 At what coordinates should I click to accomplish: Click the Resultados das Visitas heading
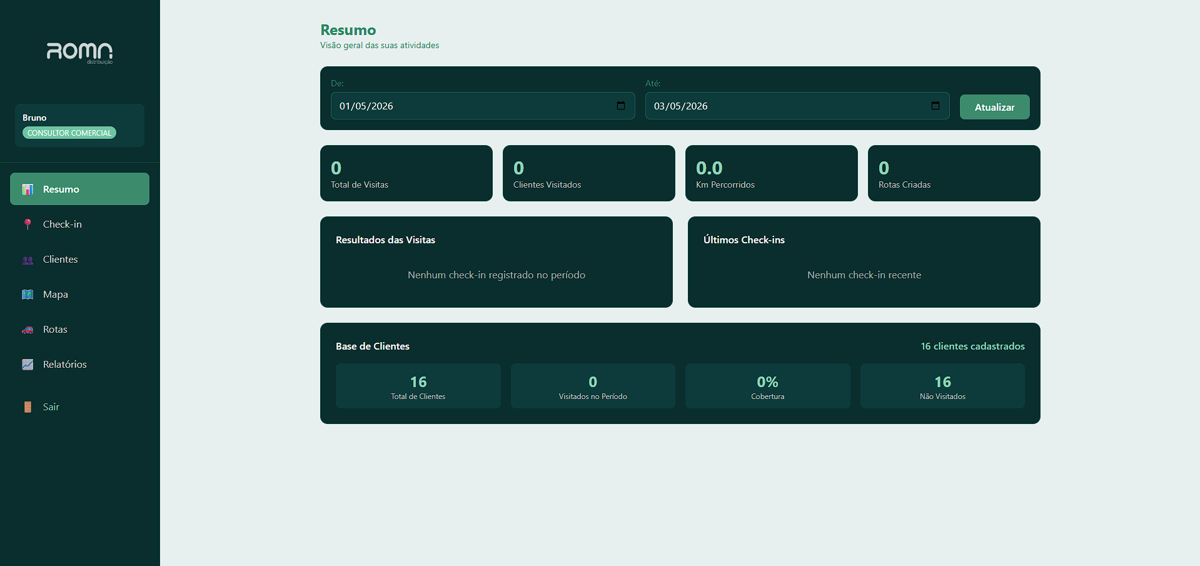tap(385, 240)
